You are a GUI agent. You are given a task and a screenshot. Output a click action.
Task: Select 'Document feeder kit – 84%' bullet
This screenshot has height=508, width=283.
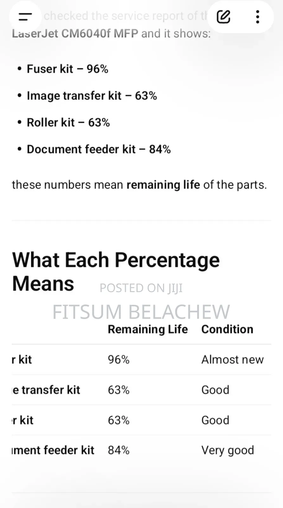[x=99, y=149]
